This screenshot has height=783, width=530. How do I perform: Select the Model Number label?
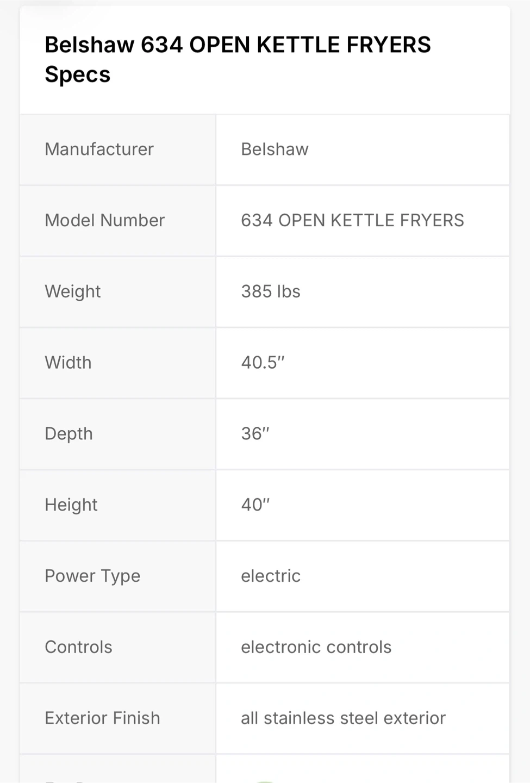(x=104, y=220)
